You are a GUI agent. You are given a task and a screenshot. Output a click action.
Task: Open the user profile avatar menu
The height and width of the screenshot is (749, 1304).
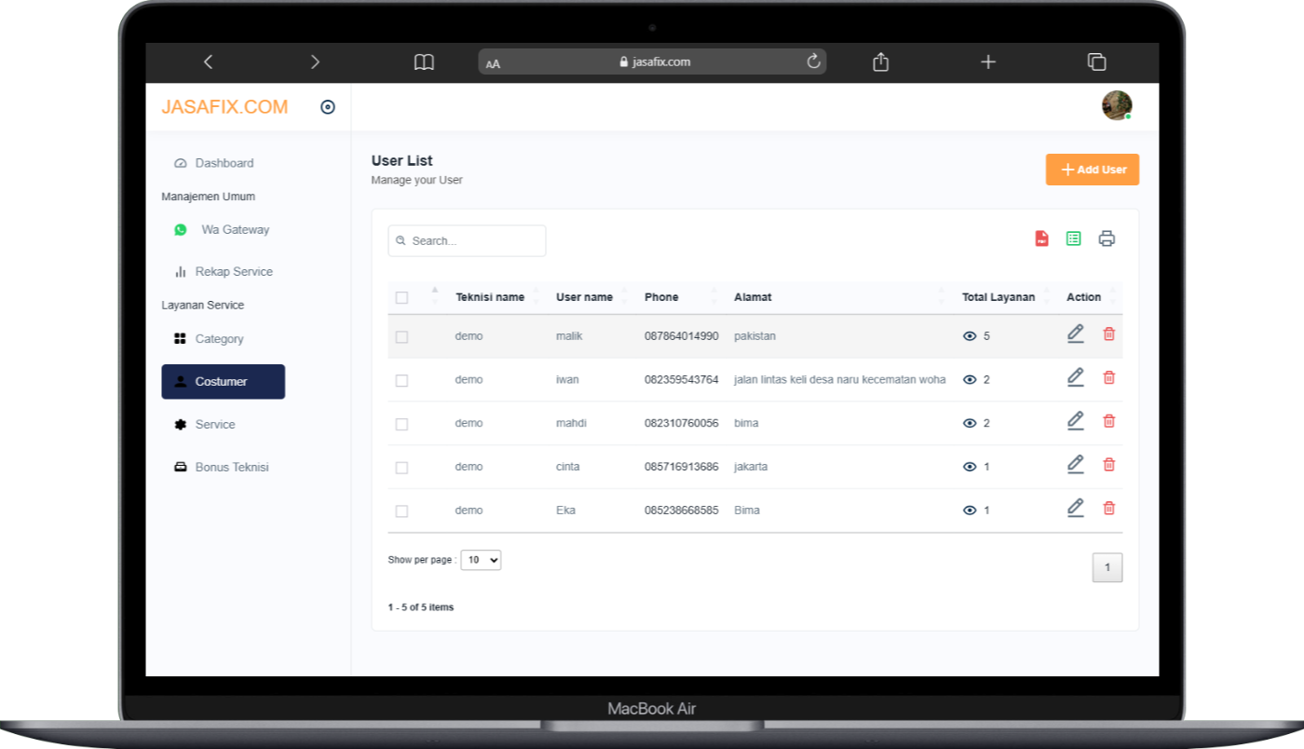click(x=1116, y=105)
